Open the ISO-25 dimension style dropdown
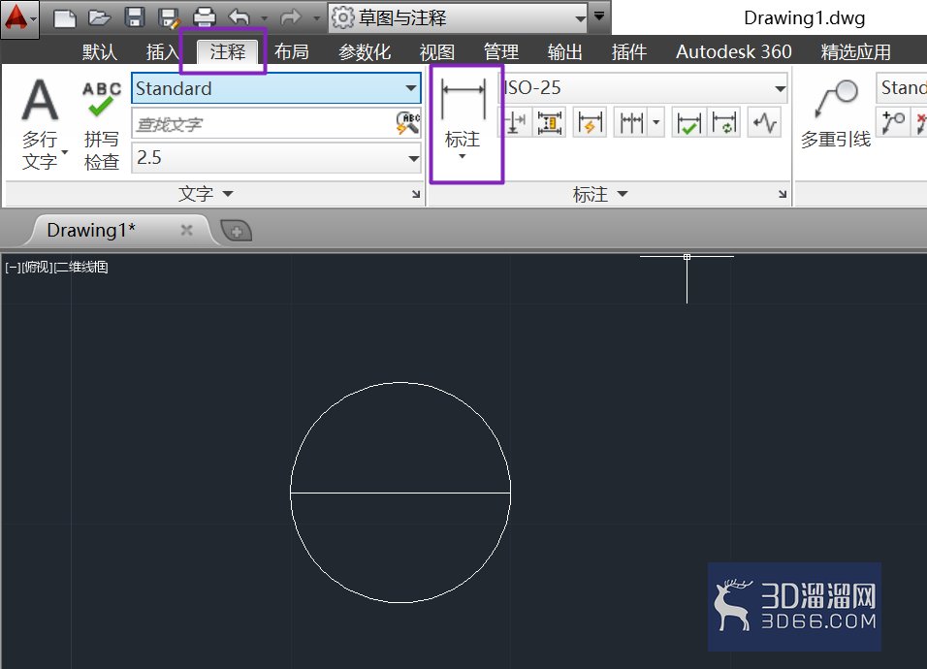 click(643, 88)
